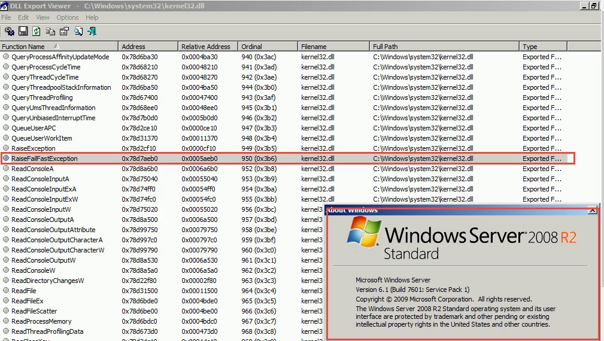Click the icon beside ReadConsoleW
Viewport: 604px width, 341px height.
(6, 270)
